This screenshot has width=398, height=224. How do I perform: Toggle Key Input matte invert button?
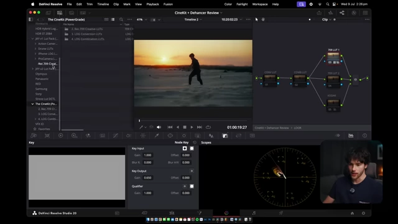185,148
